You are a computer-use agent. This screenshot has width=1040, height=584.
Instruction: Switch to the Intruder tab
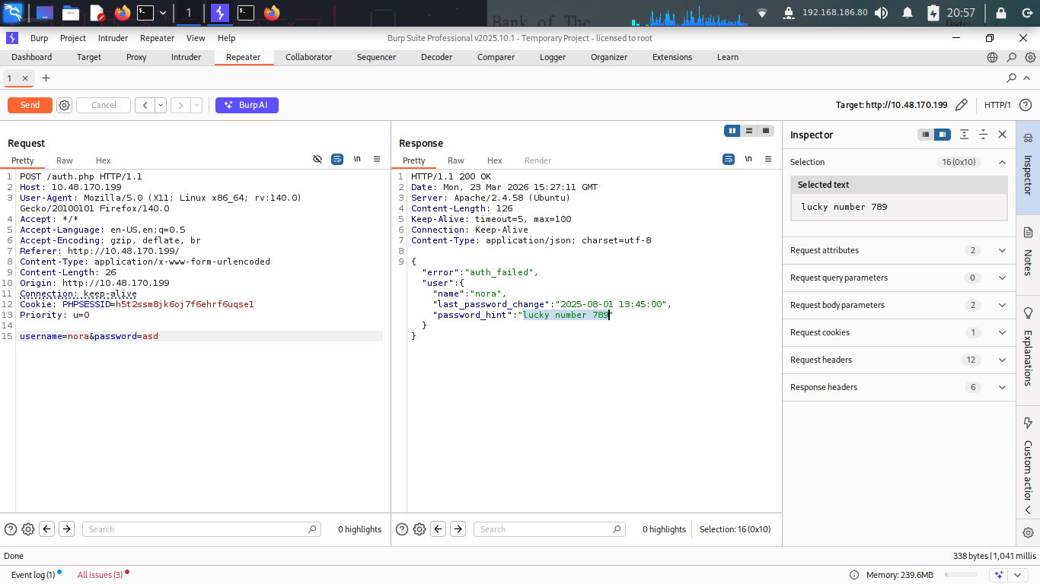(x=186, y=57)
